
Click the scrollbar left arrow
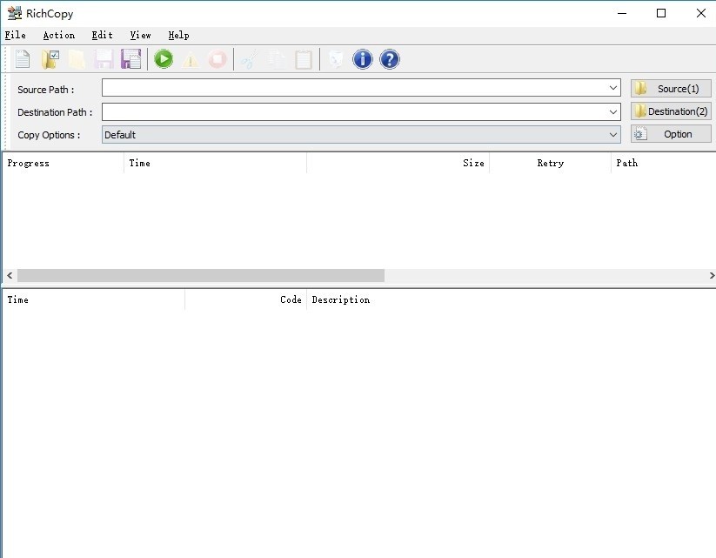(10, 276)
